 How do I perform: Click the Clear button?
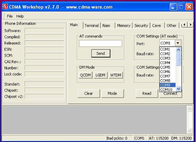click(x=88, y=94)
